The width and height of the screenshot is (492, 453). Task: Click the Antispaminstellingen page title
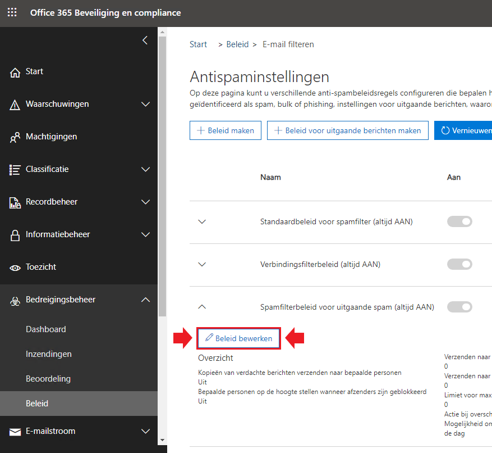pyautogui.click(x=260, y=76)
